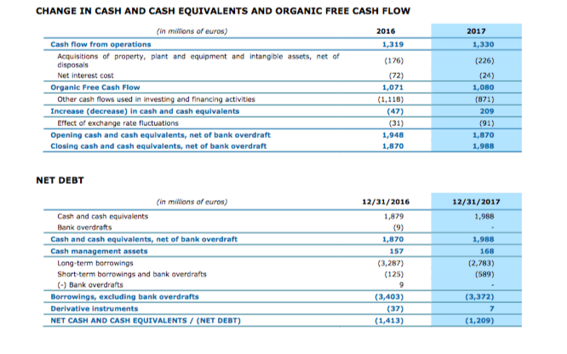Viewport: 567px width, 354px height.
Task: Select the value 1,948 for opening cash
Action: [x=392, y=135]
